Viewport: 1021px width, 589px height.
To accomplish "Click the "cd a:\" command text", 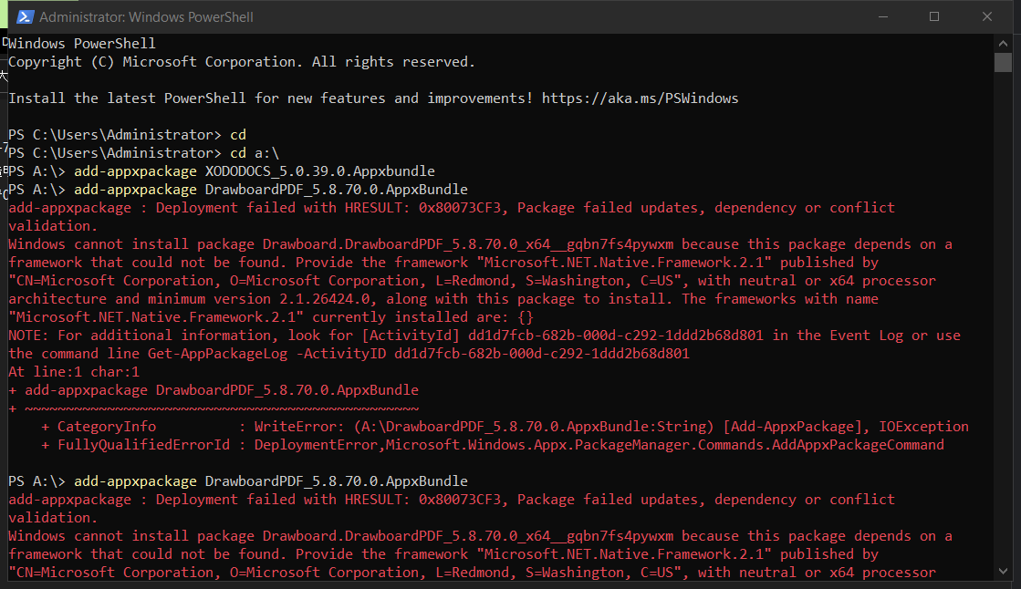I will [x=255, y=153].
